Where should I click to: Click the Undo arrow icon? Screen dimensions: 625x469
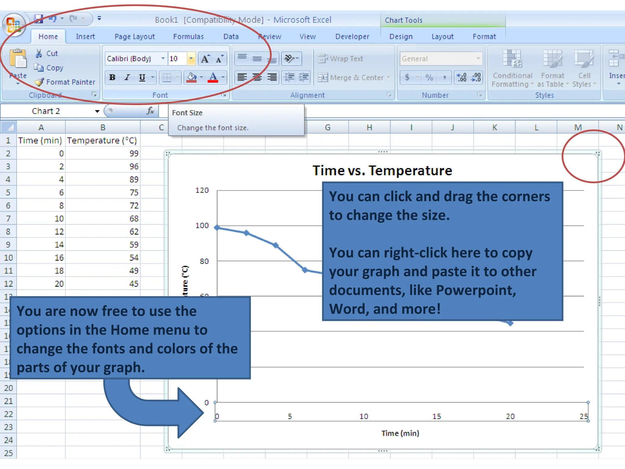coord(52,19)
